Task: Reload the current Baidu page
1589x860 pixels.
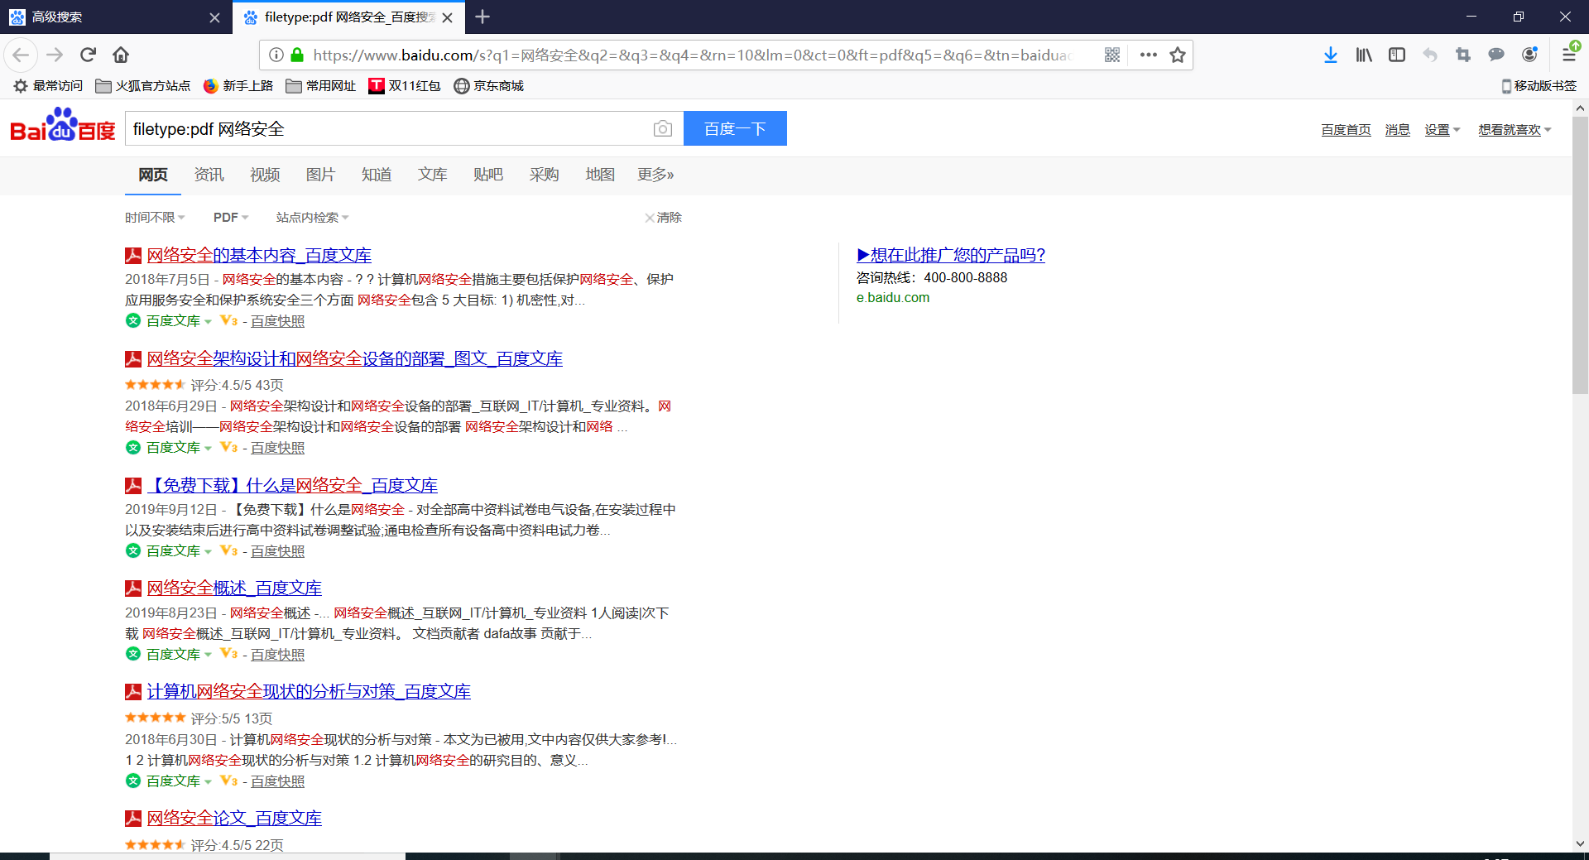Action: pos(88,55)
